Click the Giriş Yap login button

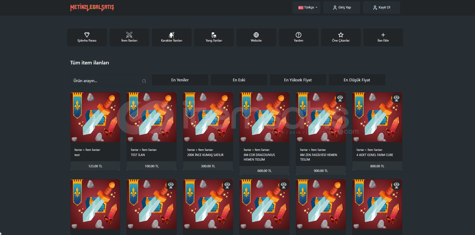[342, 7]
